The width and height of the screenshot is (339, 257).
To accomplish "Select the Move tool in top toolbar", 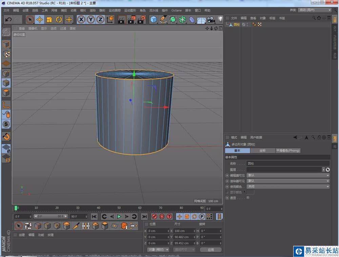I will [x=40, y=20].
